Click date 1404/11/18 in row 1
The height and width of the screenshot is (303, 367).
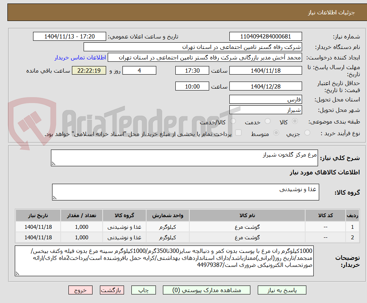(38, 227)
